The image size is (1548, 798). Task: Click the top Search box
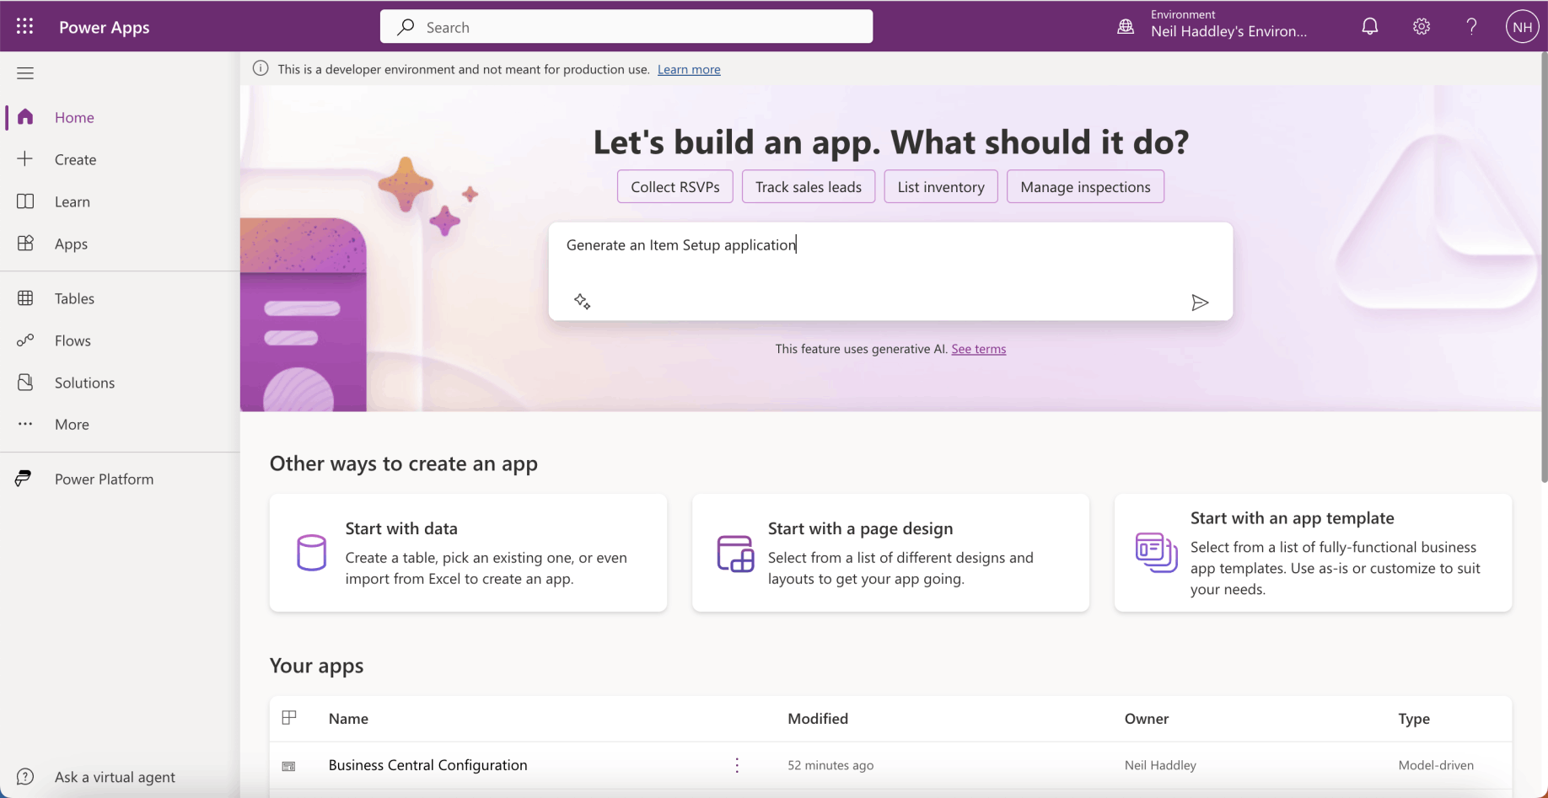coord(626,27)
